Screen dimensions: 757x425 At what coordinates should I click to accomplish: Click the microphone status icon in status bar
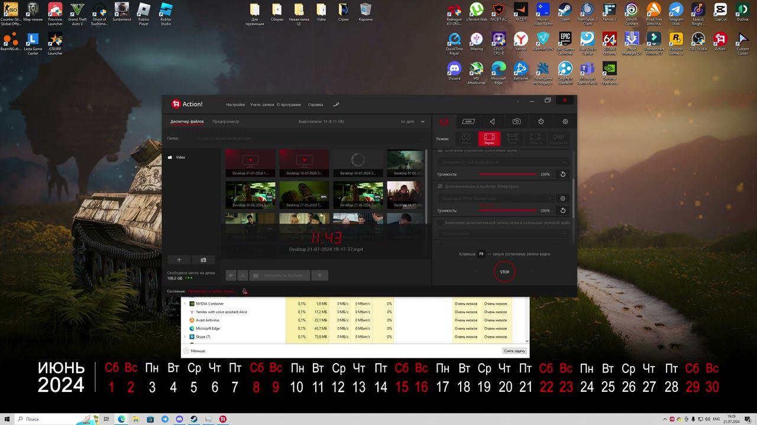point(244,291)
